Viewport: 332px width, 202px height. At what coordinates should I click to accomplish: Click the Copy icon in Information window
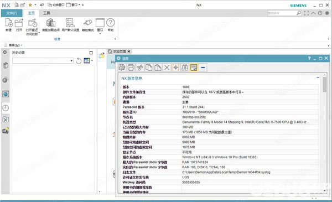149,68
